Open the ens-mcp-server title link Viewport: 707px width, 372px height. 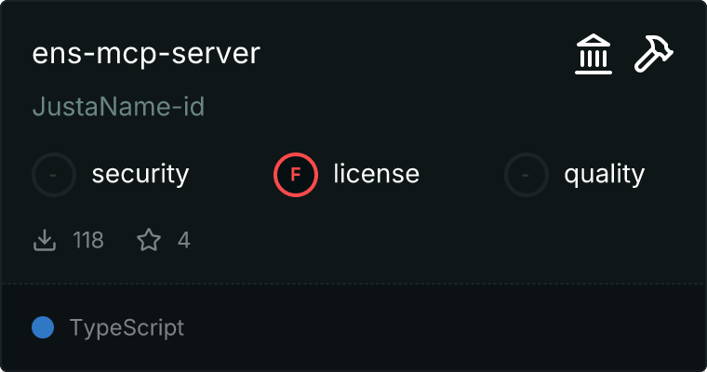click(x=146, y=54)
